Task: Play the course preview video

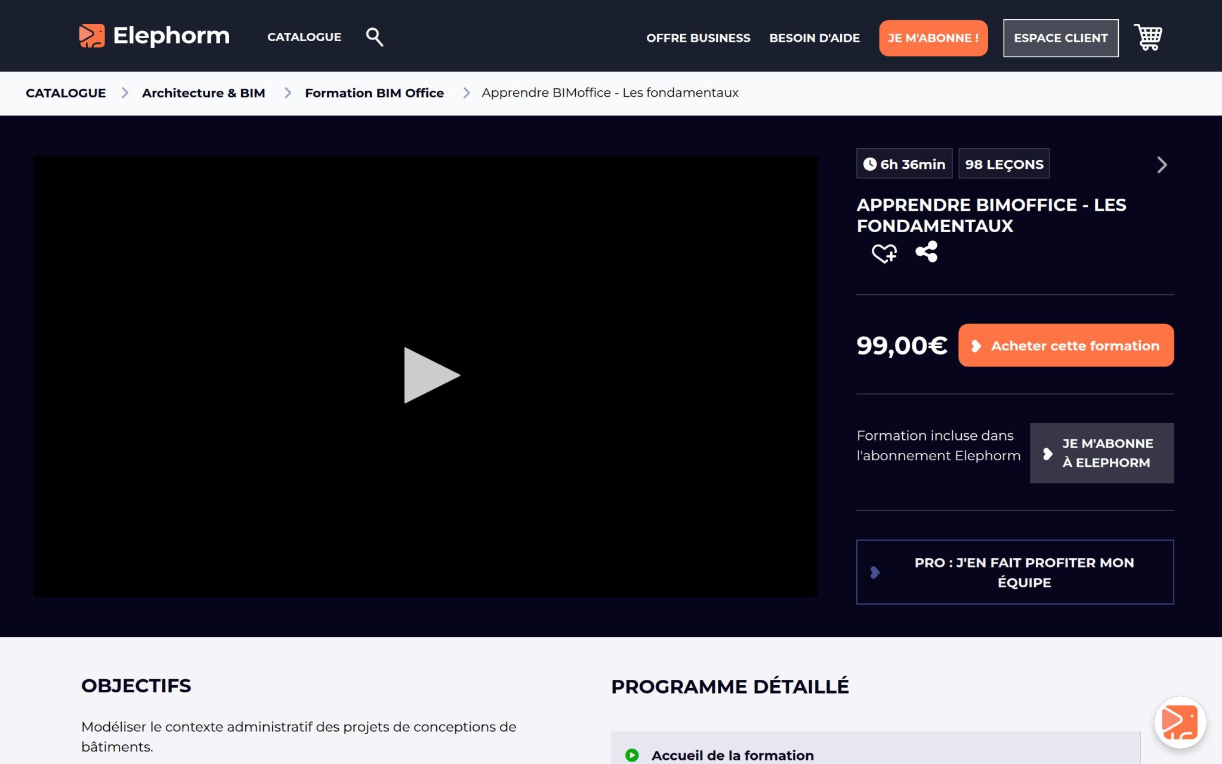Action: point(431,375)
